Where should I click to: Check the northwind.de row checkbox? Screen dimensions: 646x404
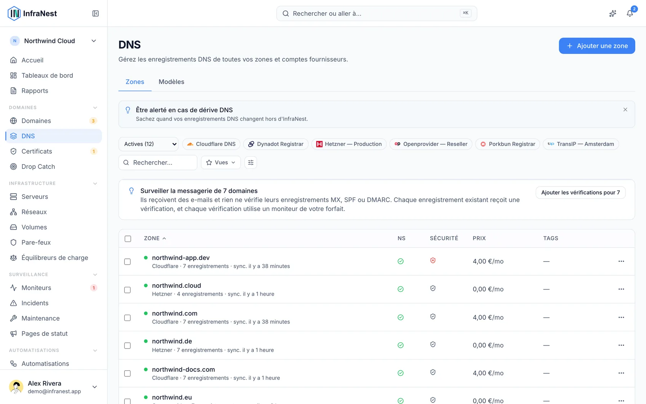click(127, 345)
